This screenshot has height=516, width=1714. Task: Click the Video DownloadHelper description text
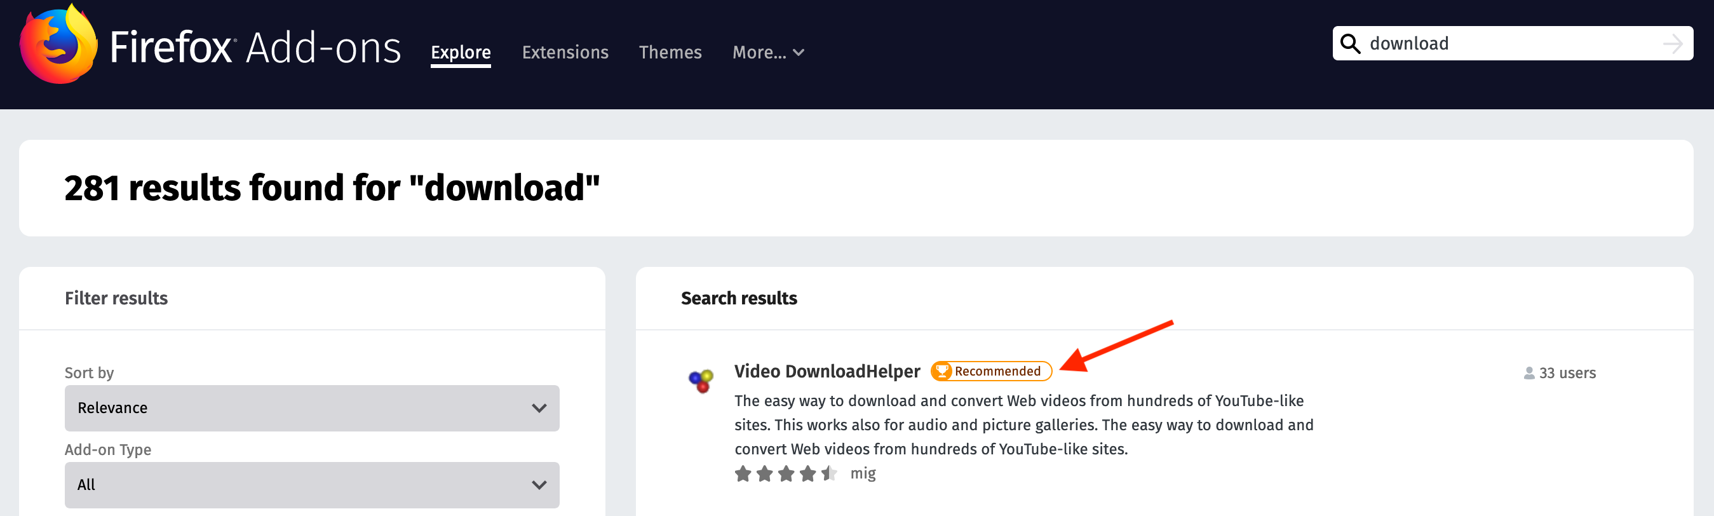point(1023,424)
